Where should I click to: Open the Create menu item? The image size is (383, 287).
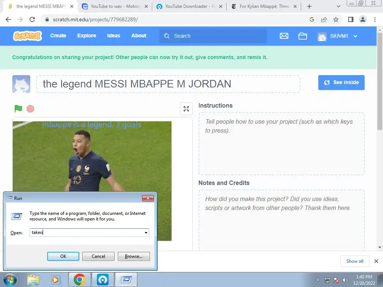(58, 36)
